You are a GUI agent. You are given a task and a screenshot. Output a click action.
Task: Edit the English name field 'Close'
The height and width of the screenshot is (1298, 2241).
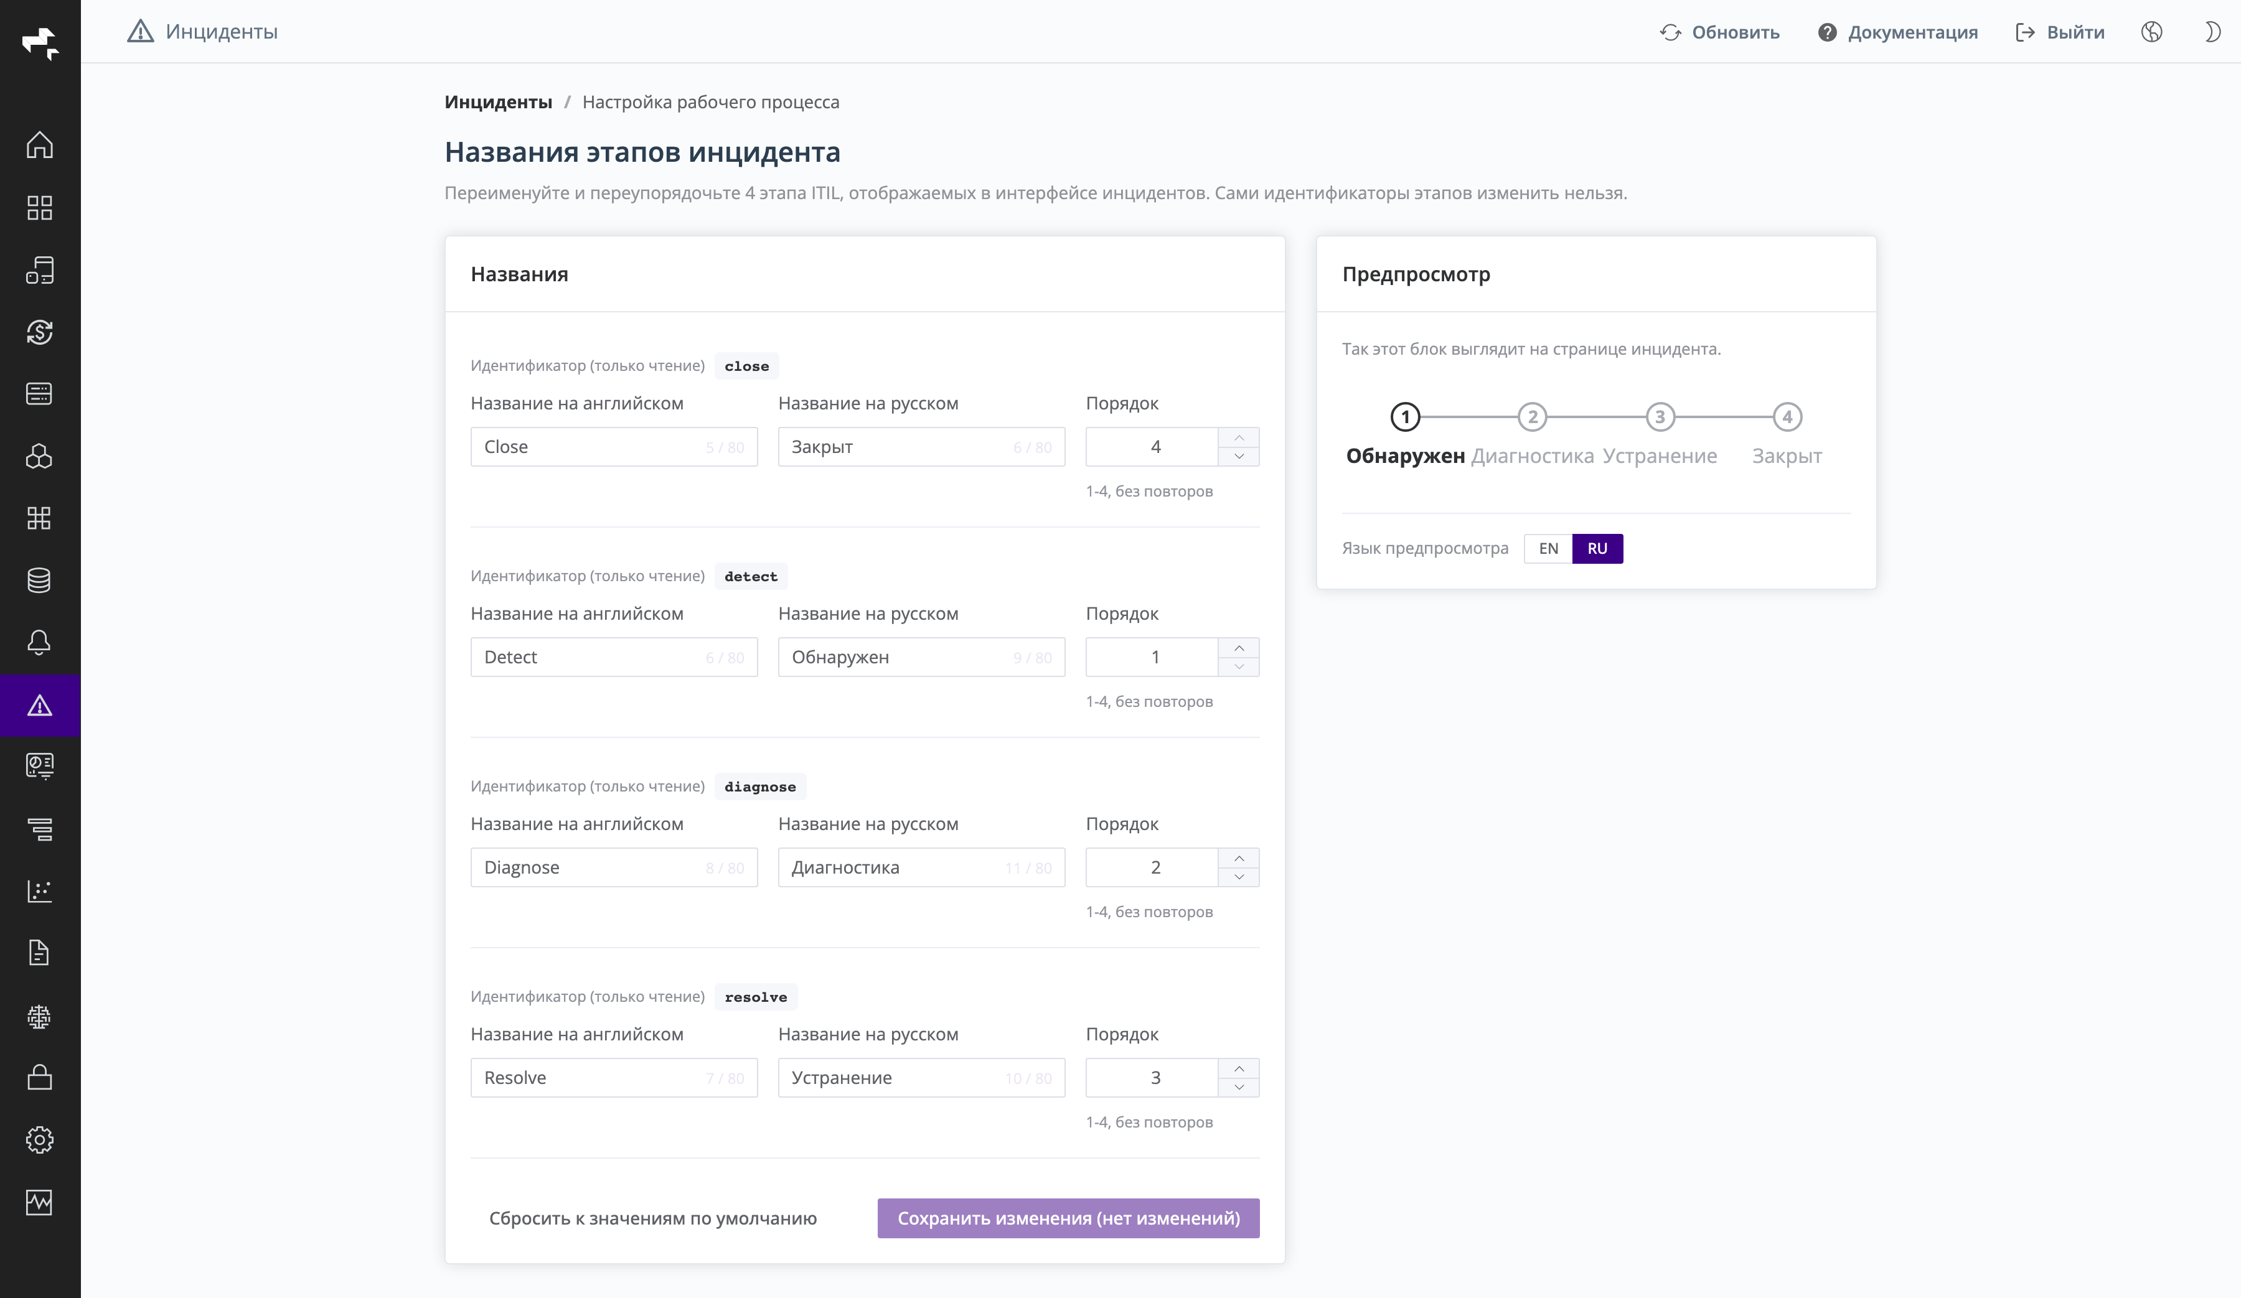614,446
